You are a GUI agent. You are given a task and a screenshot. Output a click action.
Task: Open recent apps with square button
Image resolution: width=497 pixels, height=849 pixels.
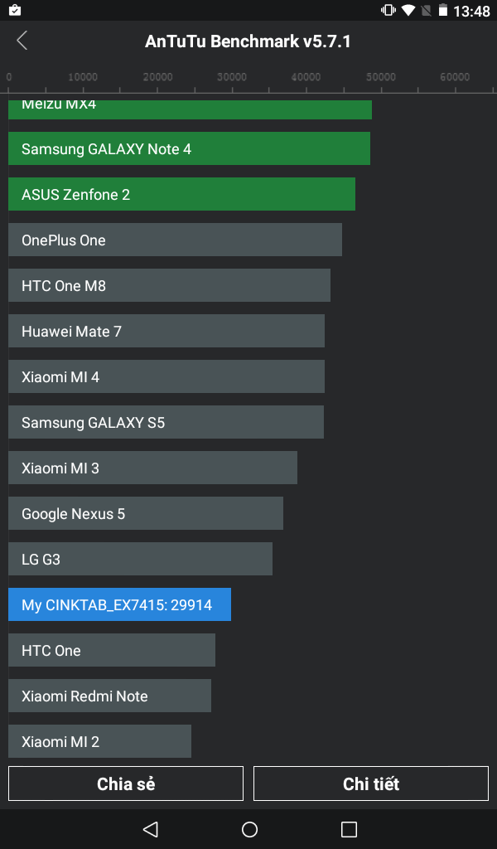point(349,829)
